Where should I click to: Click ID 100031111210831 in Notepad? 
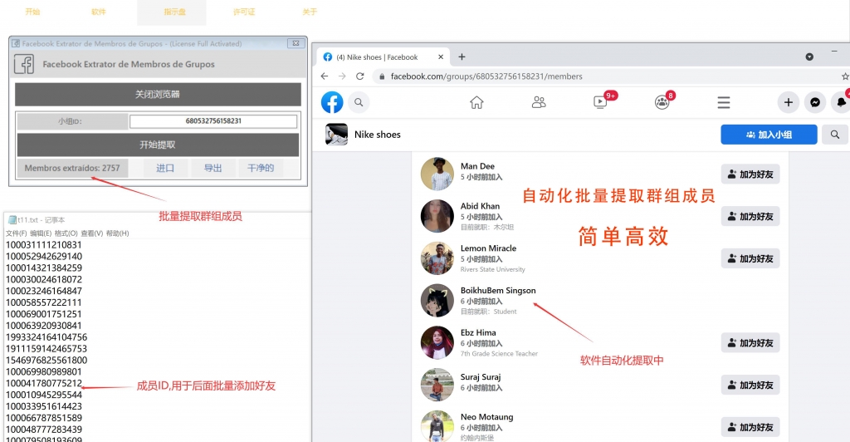click(x=44, y=244)
